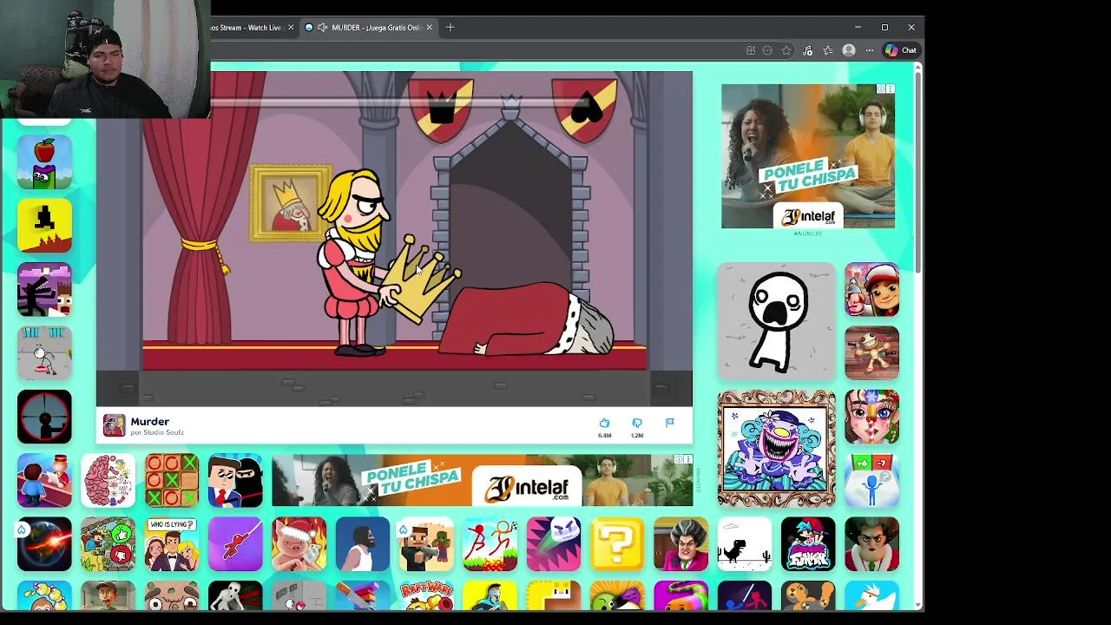This screenshot has height=625, width=1111.
Task: Open the 'Who is Lying?' game thumbnail
Action: click(x=172, y=544)
